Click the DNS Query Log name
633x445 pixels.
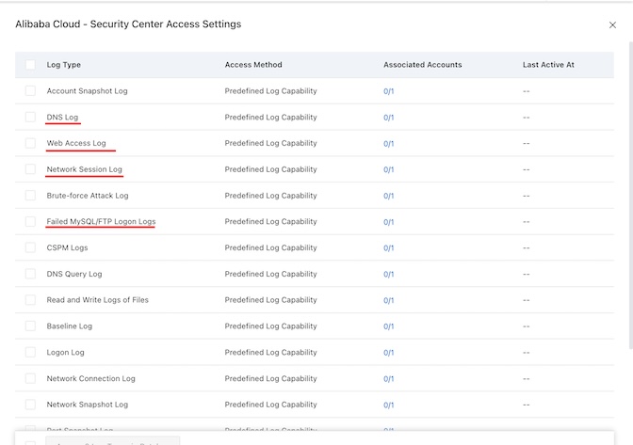pyautogui.click(x=74, y=274)
